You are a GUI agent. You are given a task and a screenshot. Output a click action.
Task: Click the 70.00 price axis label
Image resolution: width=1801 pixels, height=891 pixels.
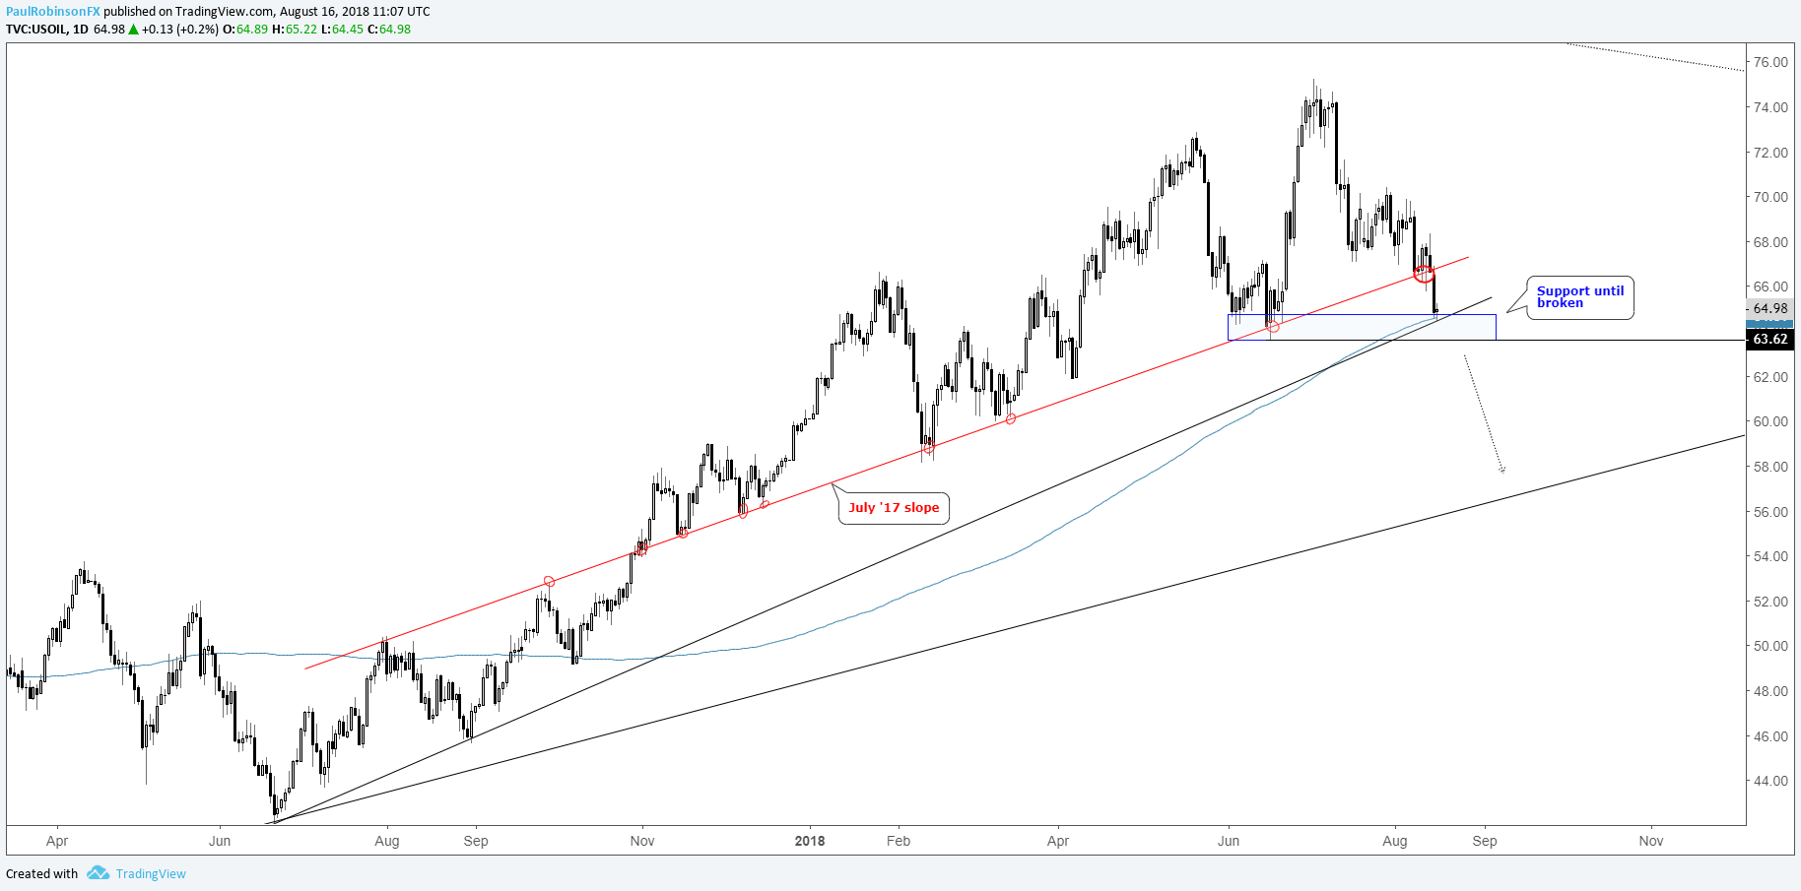click(1770, 197)
